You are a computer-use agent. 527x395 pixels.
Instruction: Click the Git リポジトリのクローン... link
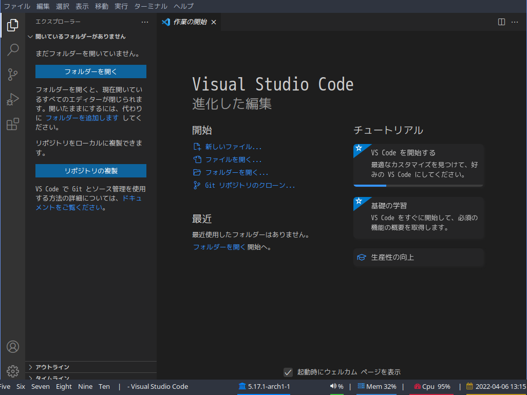[x=250, y=185]
